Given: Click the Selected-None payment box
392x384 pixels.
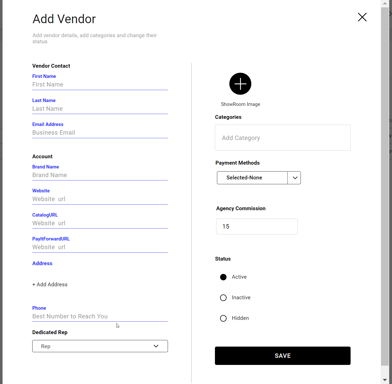Looking at the screenshot, I should point(252,178).
